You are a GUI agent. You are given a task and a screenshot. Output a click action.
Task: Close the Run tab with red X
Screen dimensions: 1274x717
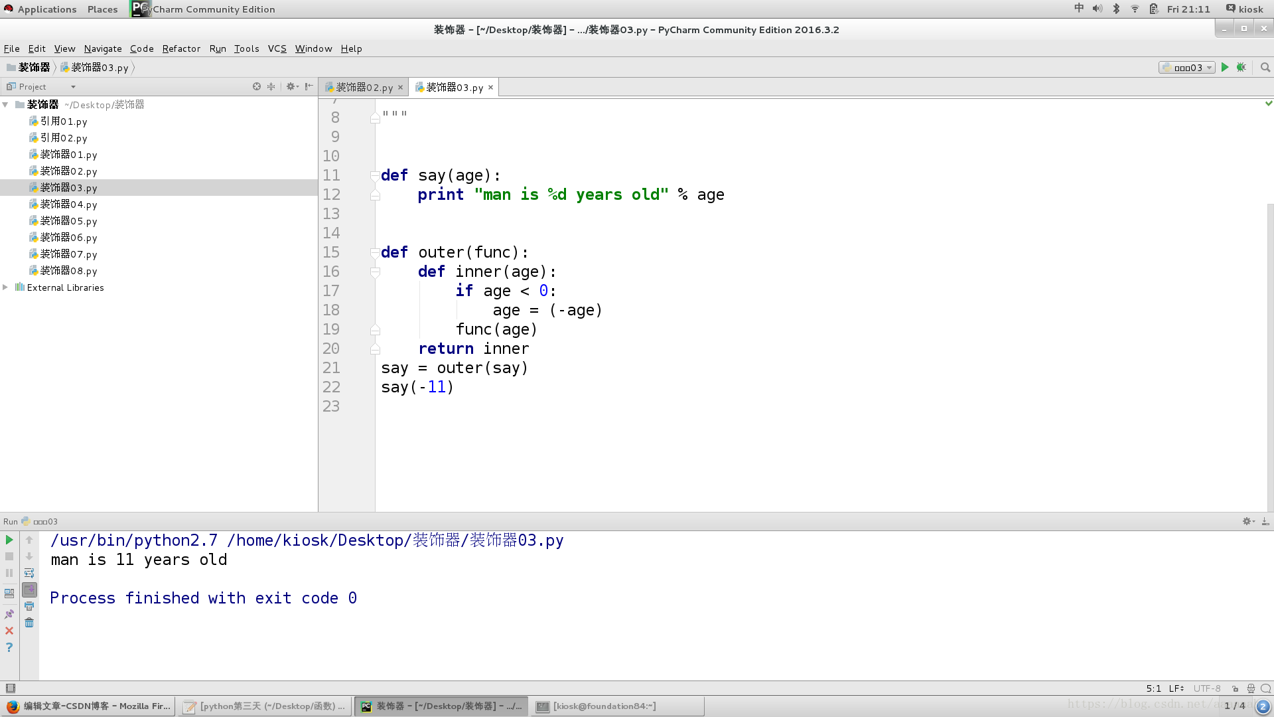point(9,631)
